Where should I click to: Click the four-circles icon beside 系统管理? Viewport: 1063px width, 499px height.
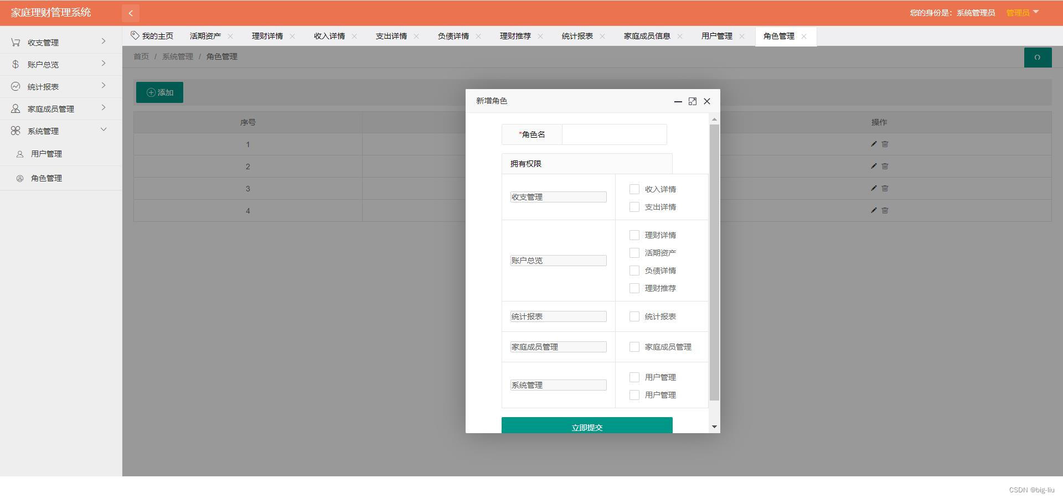[16, 131]
